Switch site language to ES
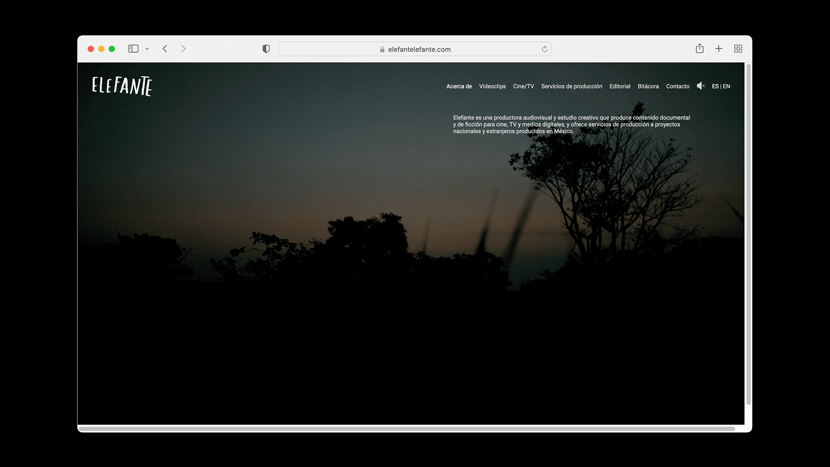 point(715,86)
